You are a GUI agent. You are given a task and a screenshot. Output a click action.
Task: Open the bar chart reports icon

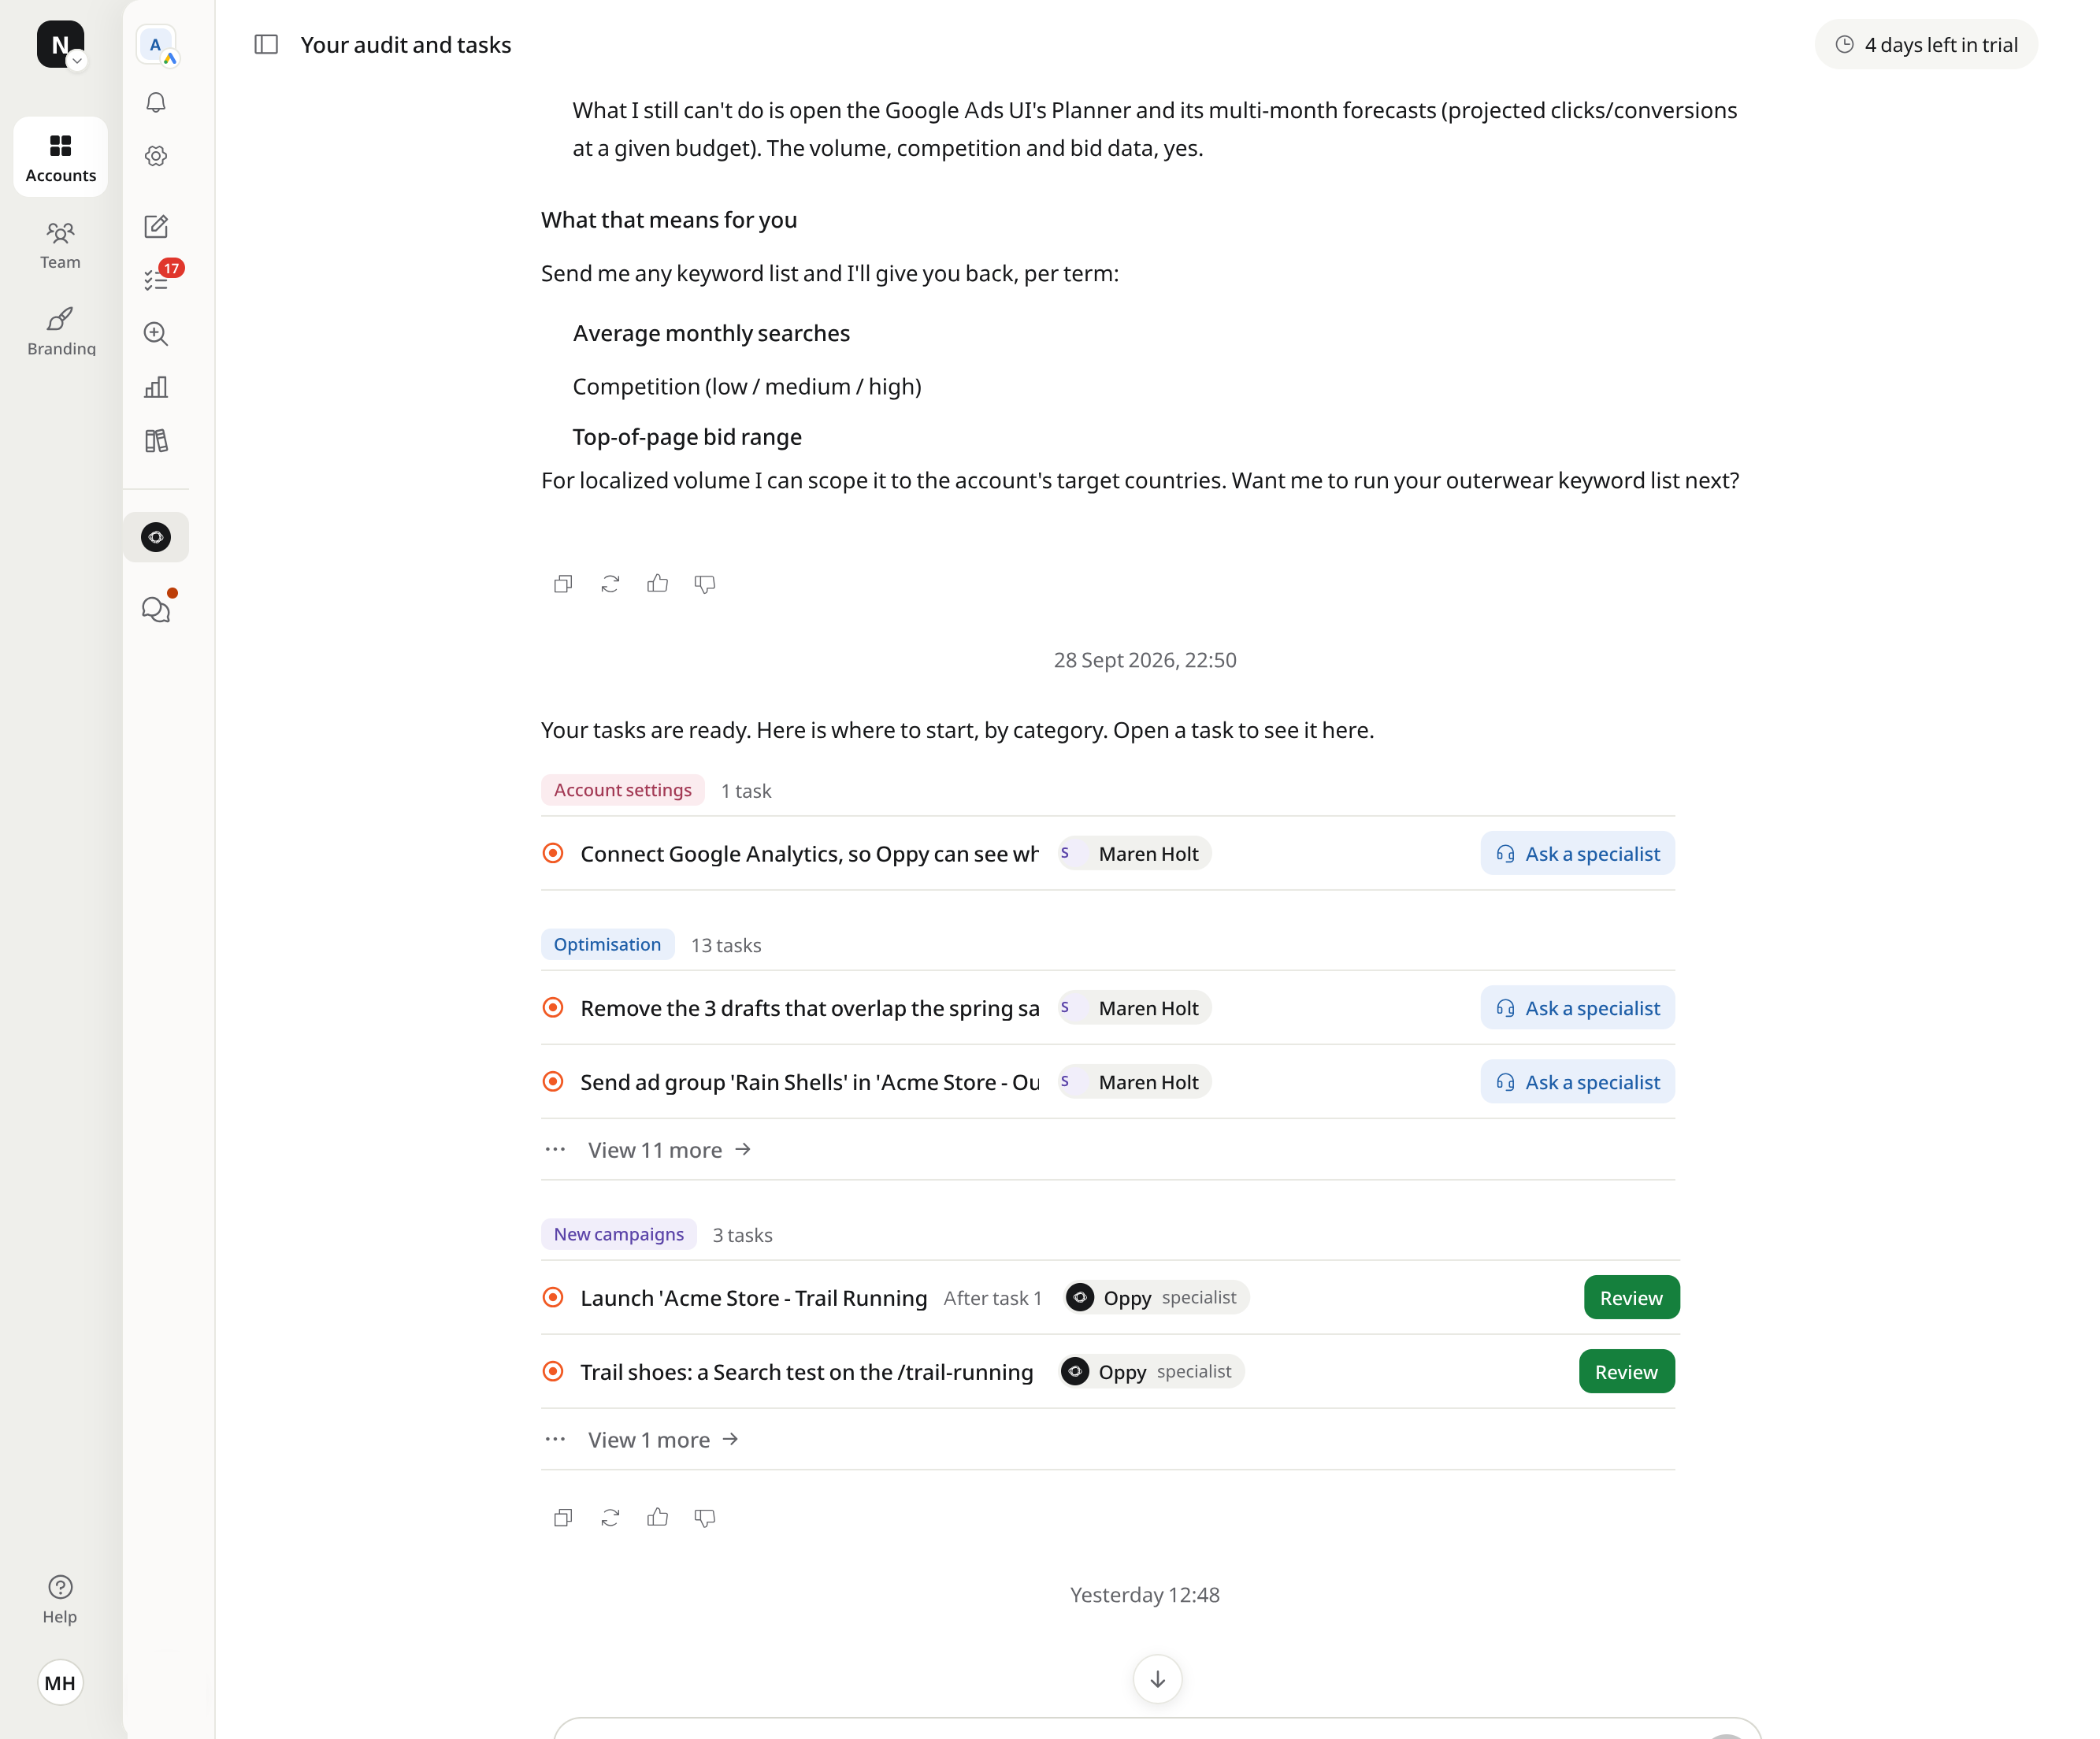pos(156,387)
